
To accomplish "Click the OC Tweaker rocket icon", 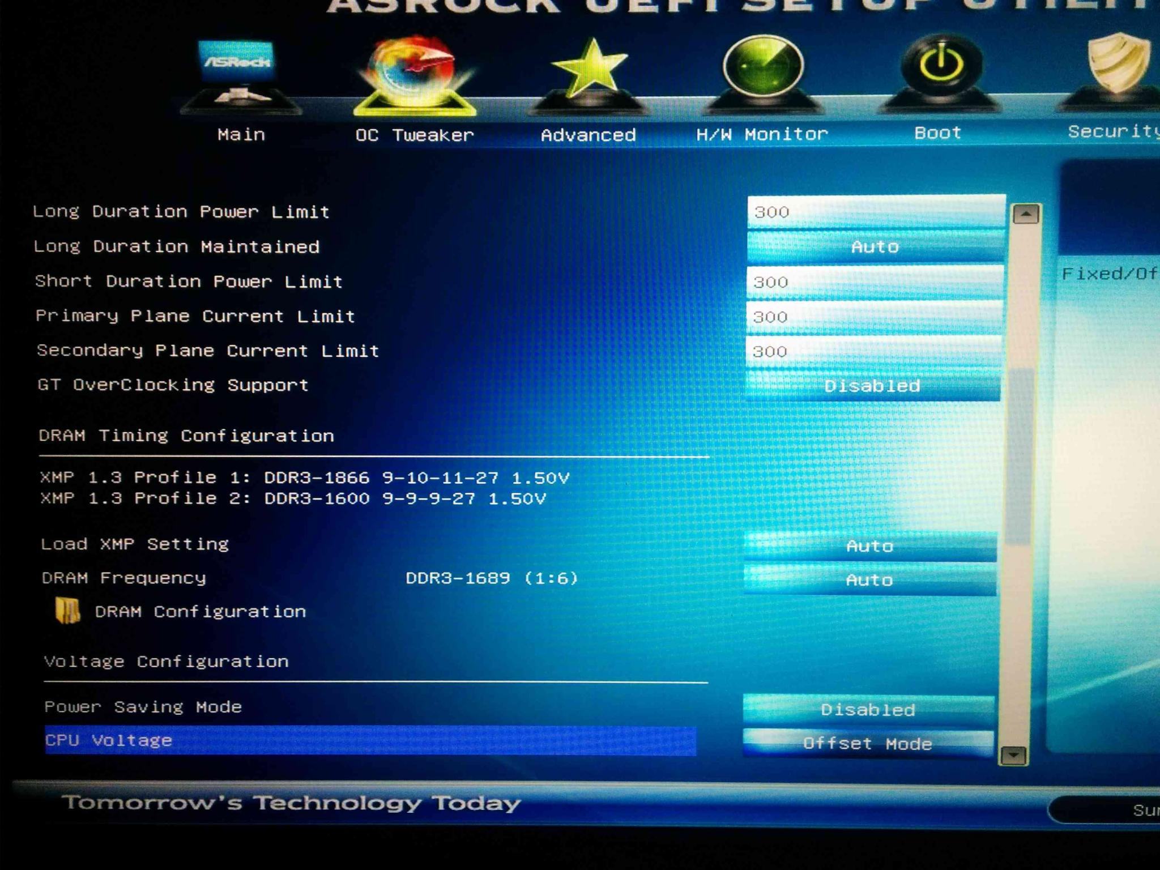I will (415, 75).
